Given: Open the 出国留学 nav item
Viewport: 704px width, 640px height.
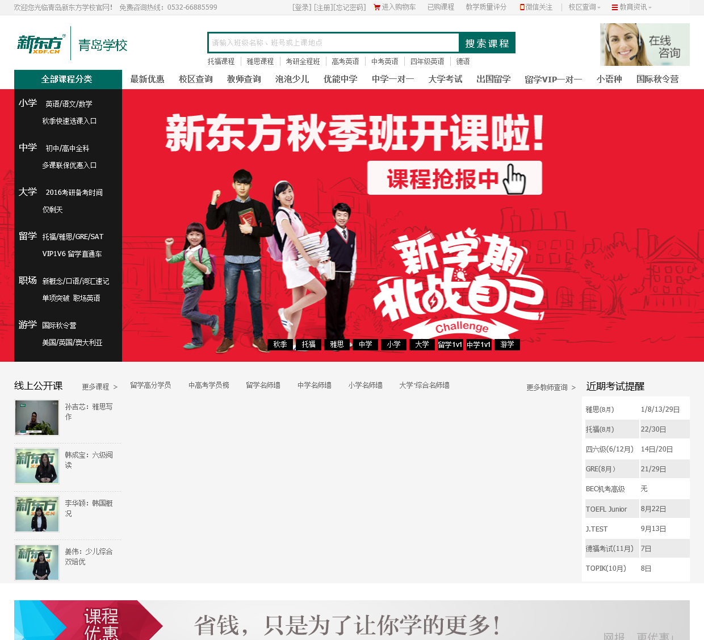Looking at the screenshot, I should click(x=493, y=80).
